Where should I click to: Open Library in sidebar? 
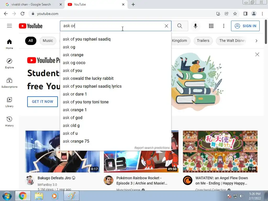tap(9, 102)
